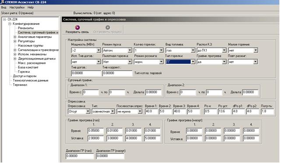Click the Тнв коррект. input field
281x163 pixels.
point(117,73)
